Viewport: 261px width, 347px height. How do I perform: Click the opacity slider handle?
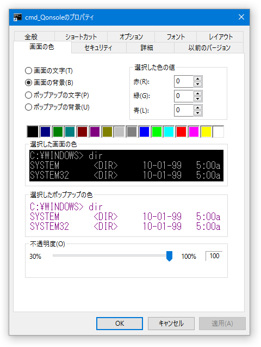tap(169, 256)
